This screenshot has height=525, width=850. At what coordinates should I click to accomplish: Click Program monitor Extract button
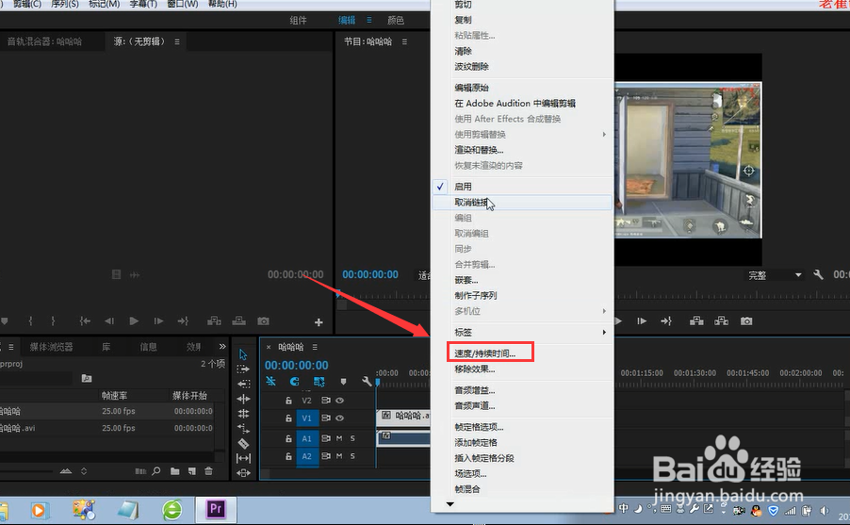click(x=722, y=321)
